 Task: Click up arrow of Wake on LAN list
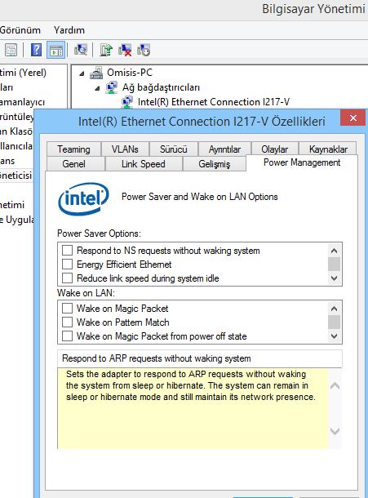pos(334,309)
